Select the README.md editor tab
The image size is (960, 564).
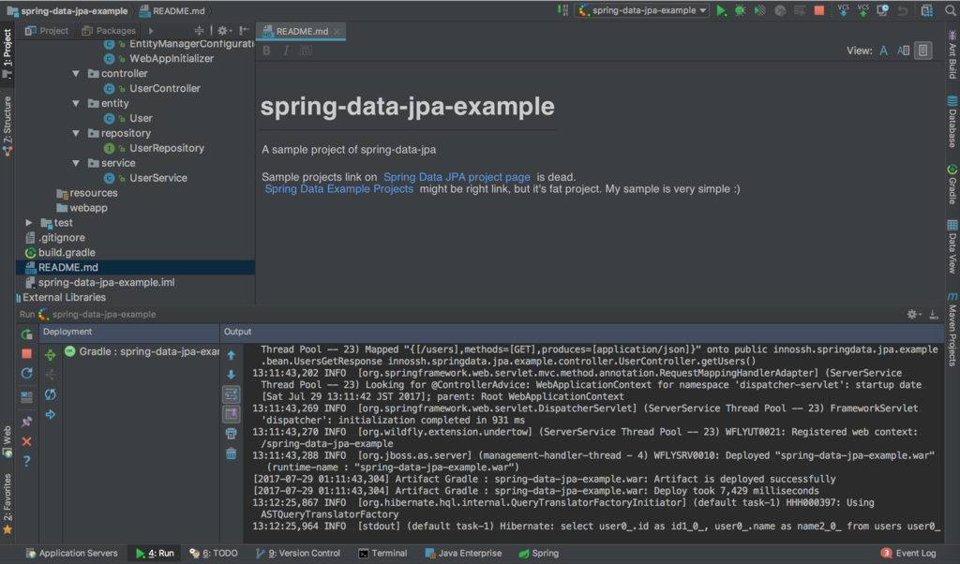click(300, 30)
